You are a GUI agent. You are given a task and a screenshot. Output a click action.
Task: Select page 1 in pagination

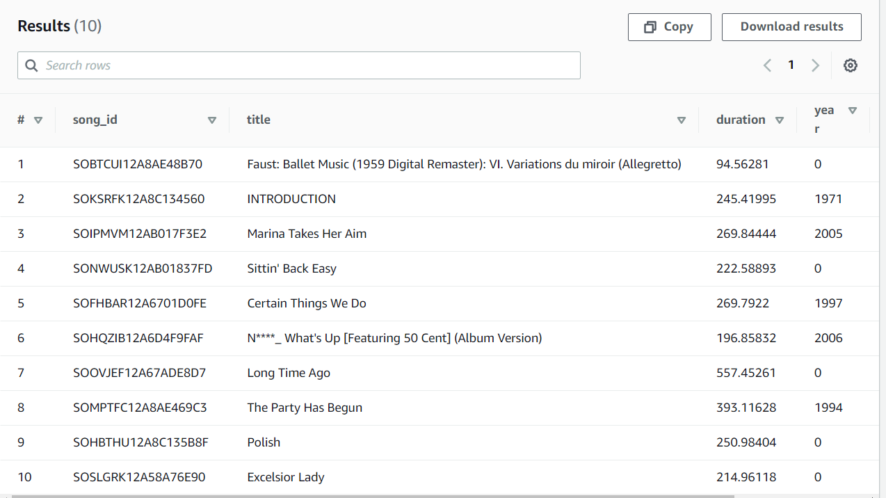pos(791,65)
